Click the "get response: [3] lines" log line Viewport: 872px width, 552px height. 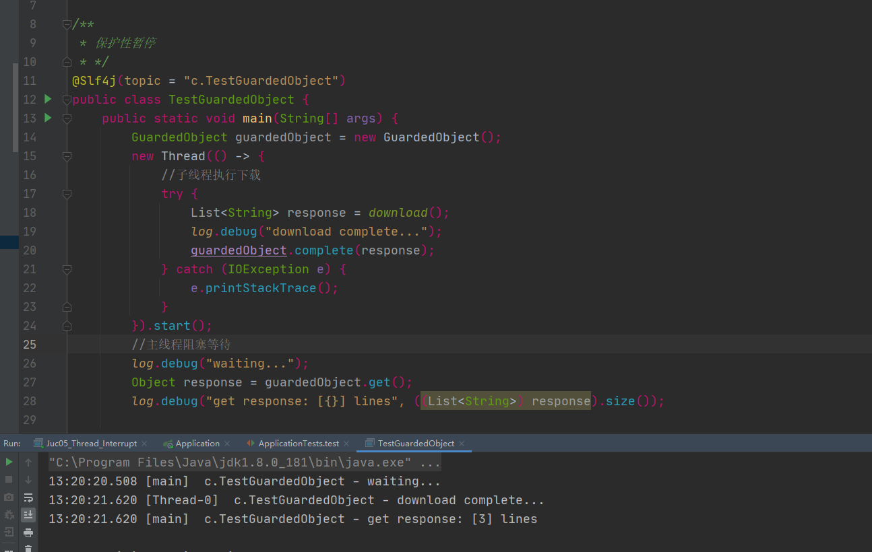pos(293,519)
